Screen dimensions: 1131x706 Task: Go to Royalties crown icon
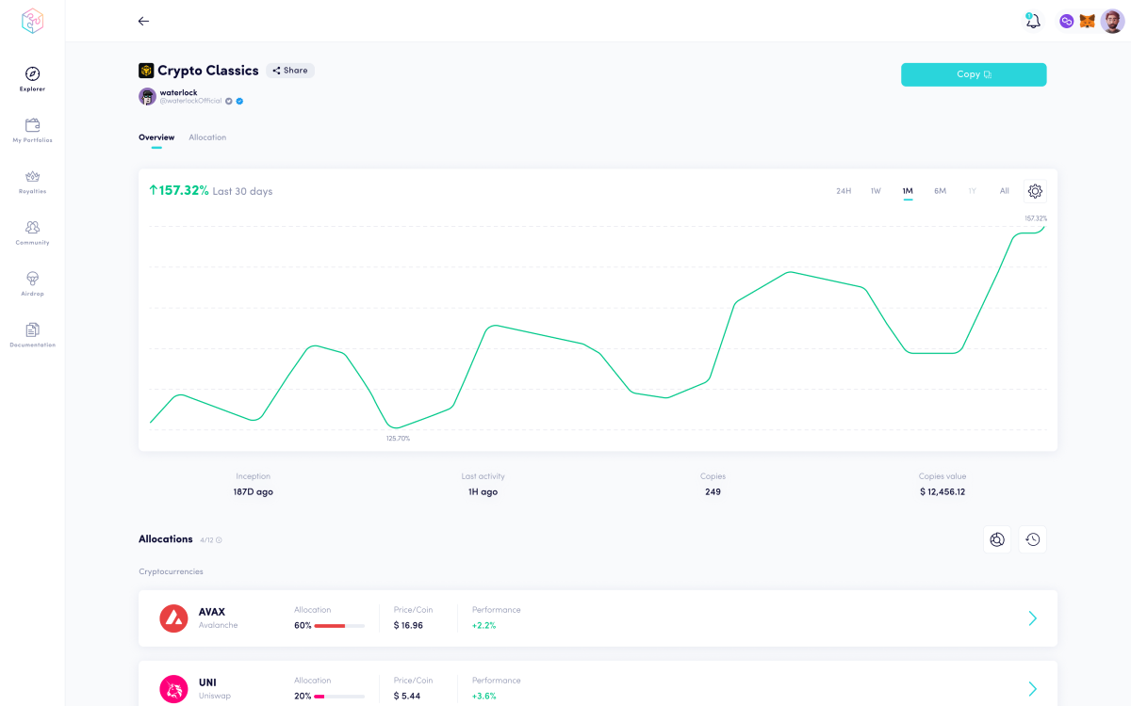pyautogui.click(x=32, y=177)
